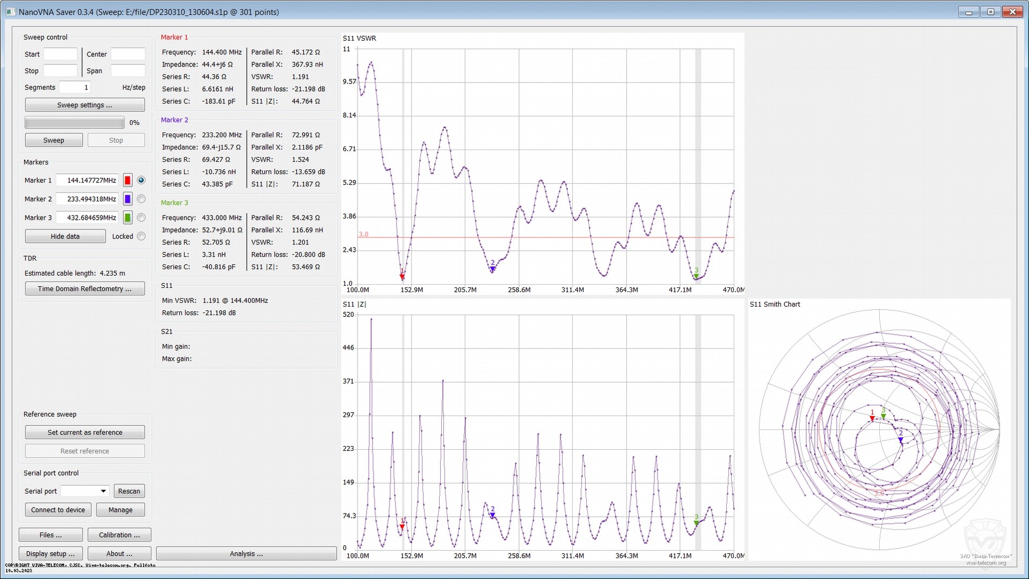The height and width of the screenshot is (579, 1029).
Task: Open Sweep settings dialog
Action: point(85,105)
